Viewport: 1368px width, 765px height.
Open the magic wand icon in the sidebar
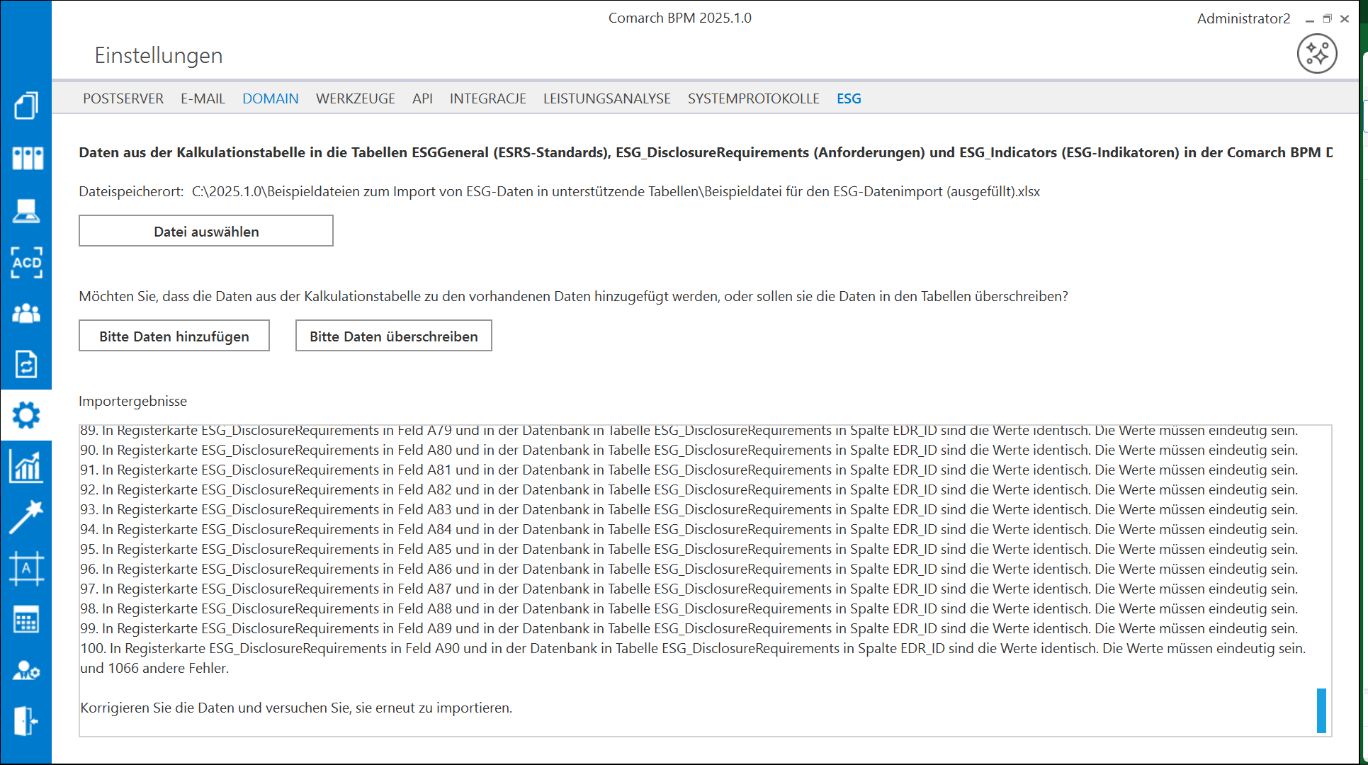(26, 517)
